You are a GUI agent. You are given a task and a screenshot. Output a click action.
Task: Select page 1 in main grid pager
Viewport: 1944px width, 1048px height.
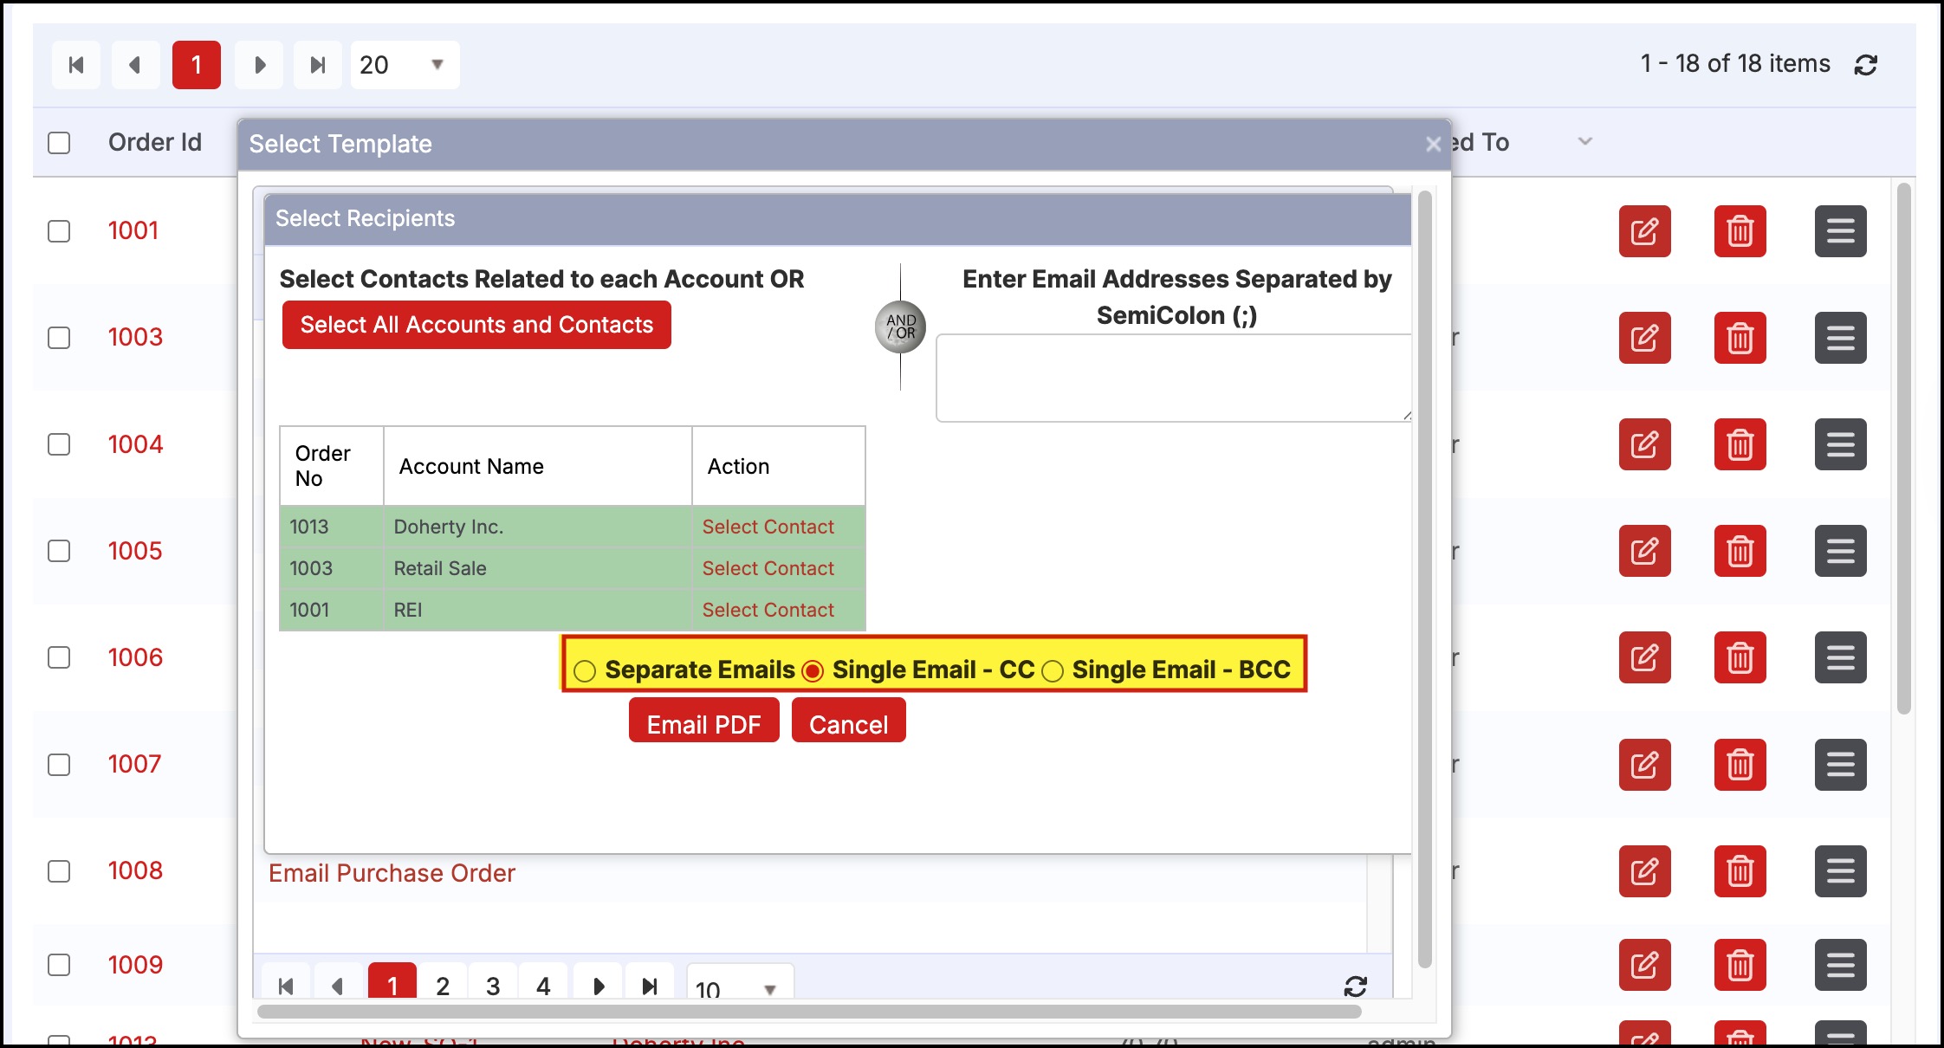tap(197, 65)
